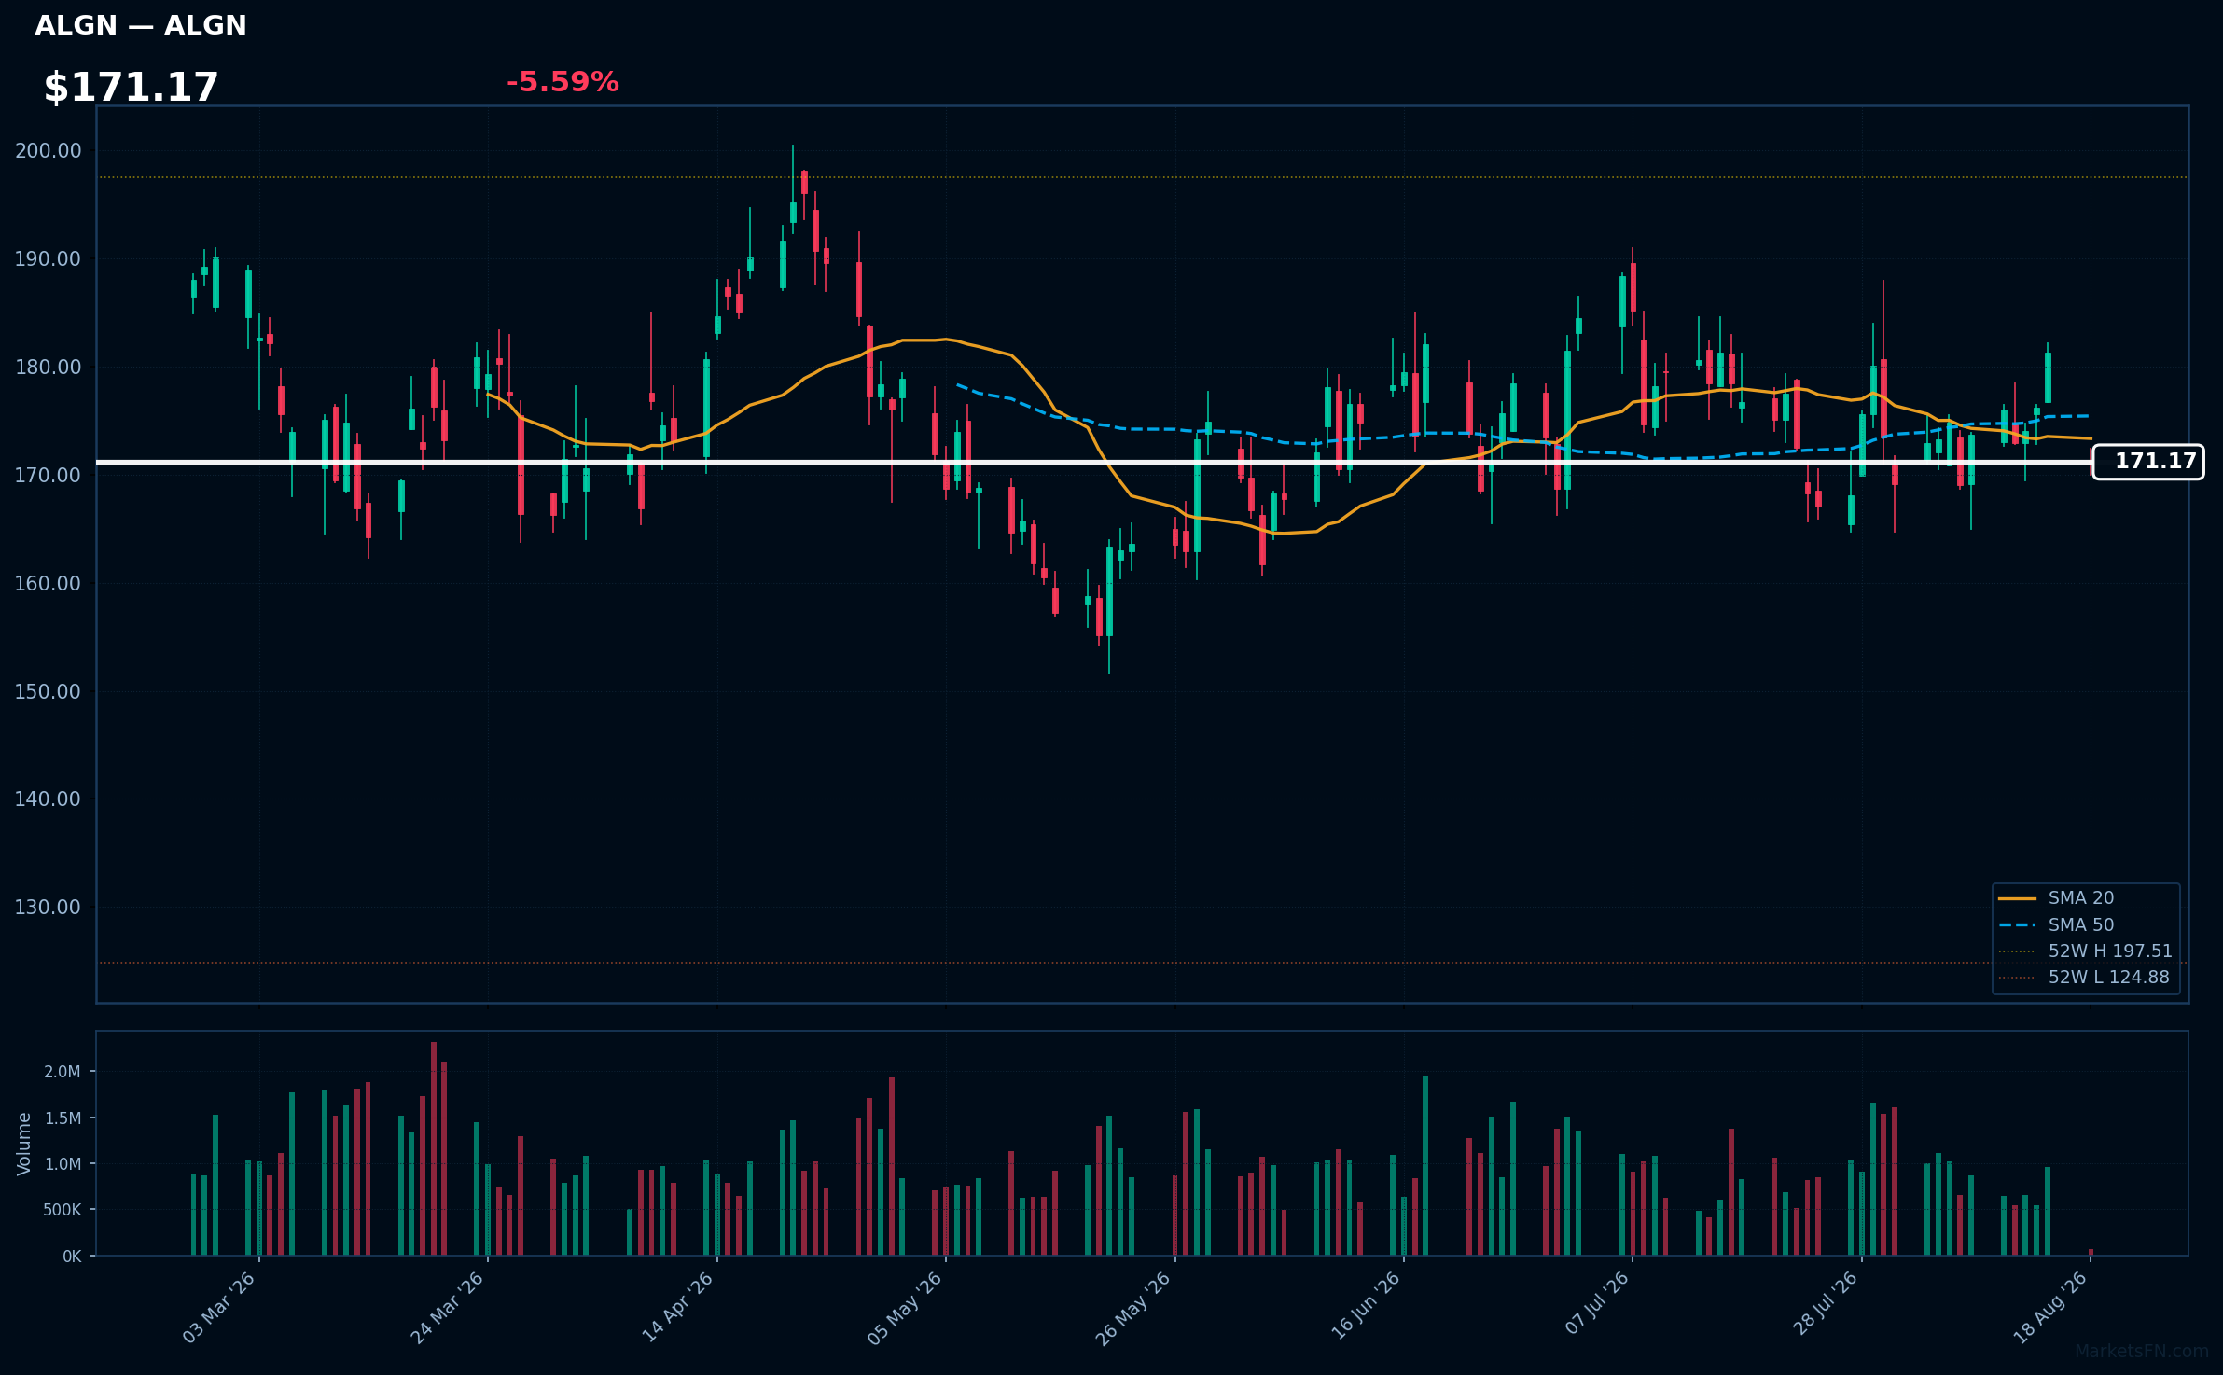Screen dimensions: 2223x1375
Task: Click the Volume axis title
Action: (x=24, y=1144)
